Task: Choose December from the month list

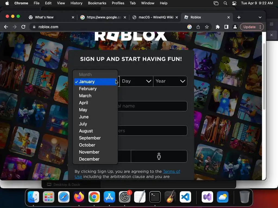Action: coord(95,159)
